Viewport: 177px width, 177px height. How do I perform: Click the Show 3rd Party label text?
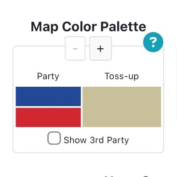tap(96, 140)
